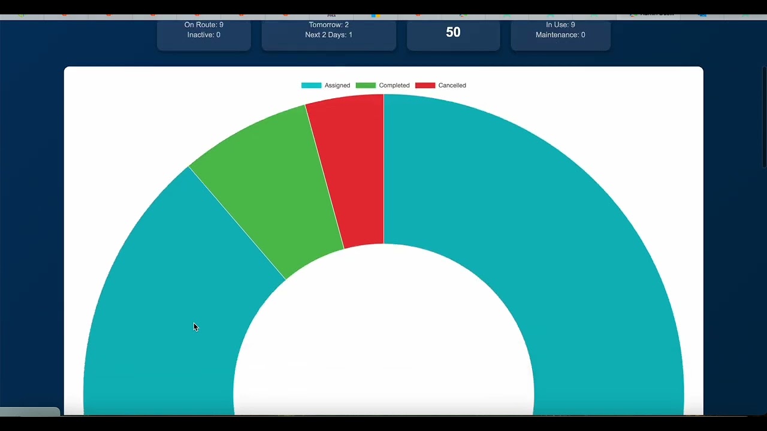The height and width of the screenshot is (431, 767).
Task: Click the 'Tomorrow: 2' stat text
Action: pyautogui.click(x=329, y=25)
